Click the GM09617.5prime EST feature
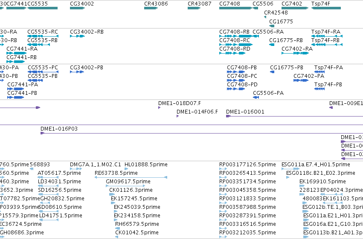Image resolution: width=363 pixels, height=239 pixels. [x=125, y=186]
